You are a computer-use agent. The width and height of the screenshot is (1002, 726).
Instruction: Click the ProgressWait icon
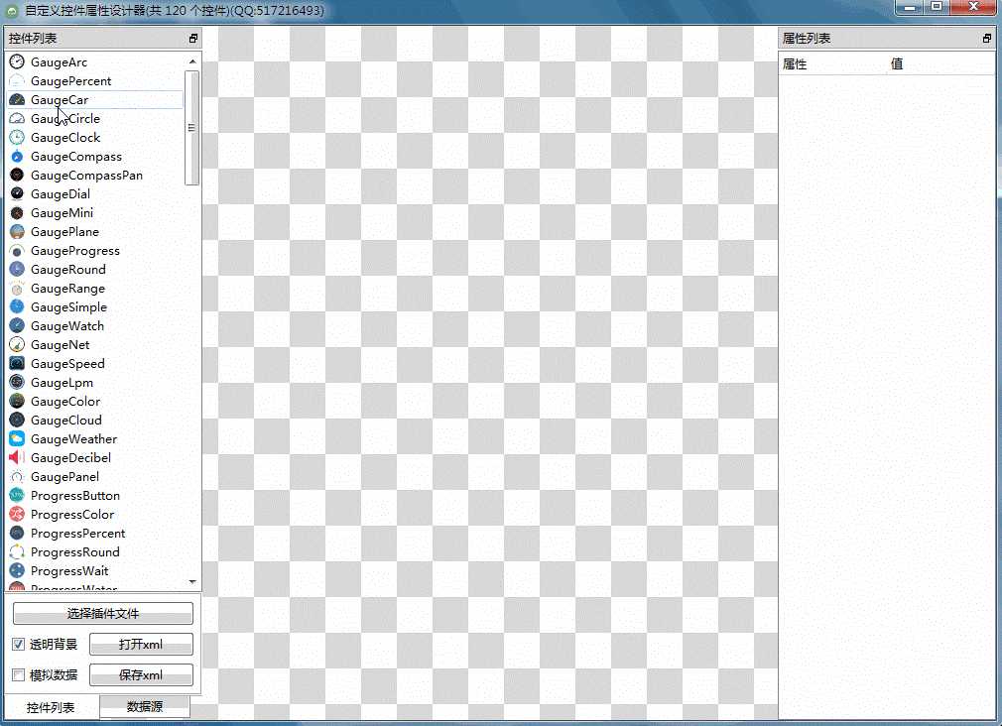click(x=17, y=571)
